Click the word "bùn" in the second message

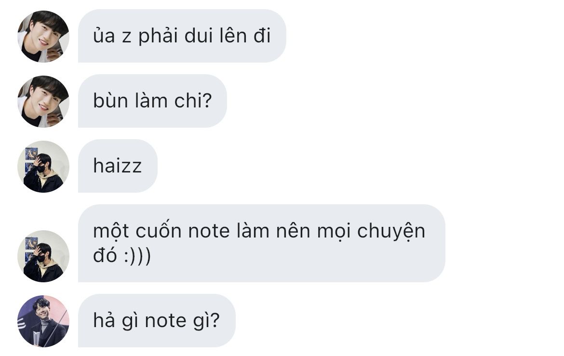111,101
